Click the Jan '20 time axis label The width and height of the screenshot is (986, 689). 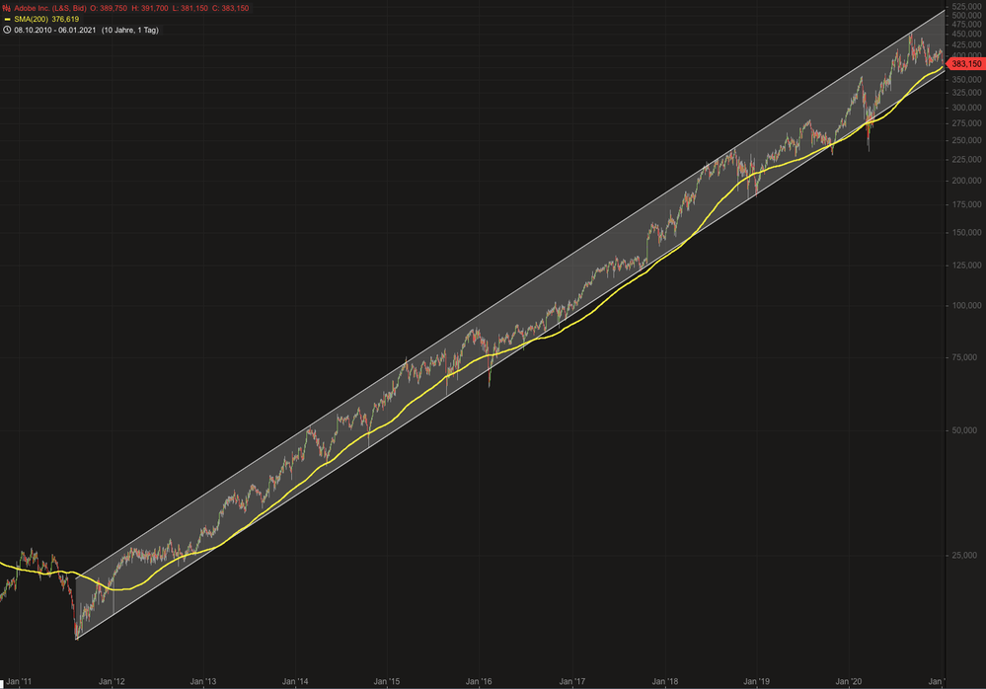(849, 681)
